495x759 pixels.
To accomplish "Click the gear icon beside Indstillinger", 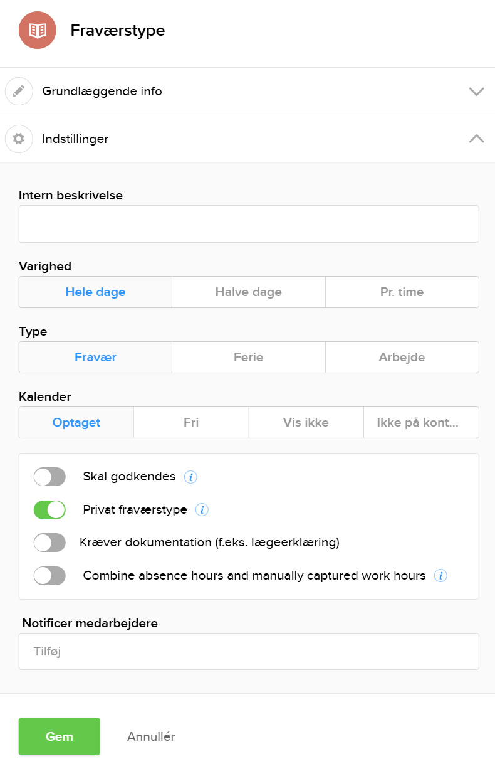I will 19,139.
